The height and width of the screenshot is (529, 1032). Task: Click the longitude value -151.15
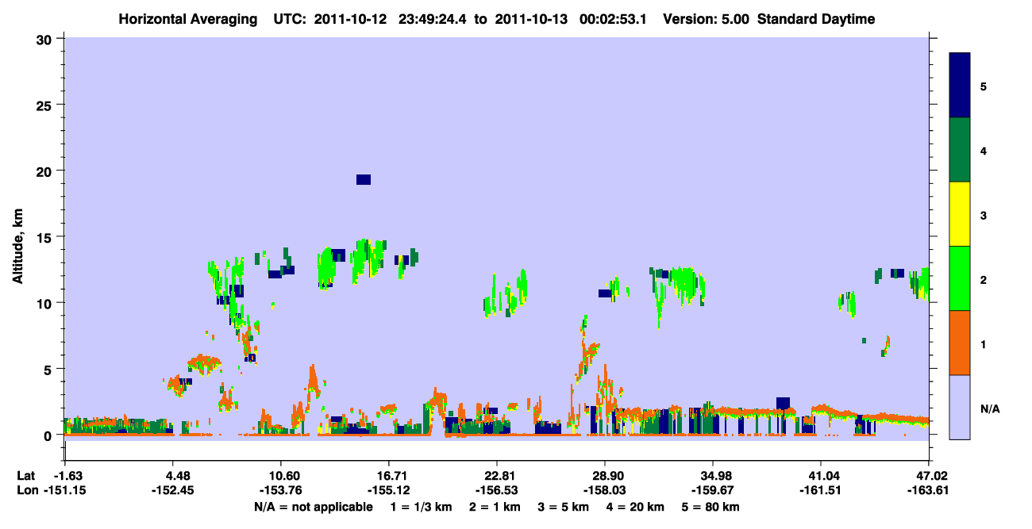point(64,490)
